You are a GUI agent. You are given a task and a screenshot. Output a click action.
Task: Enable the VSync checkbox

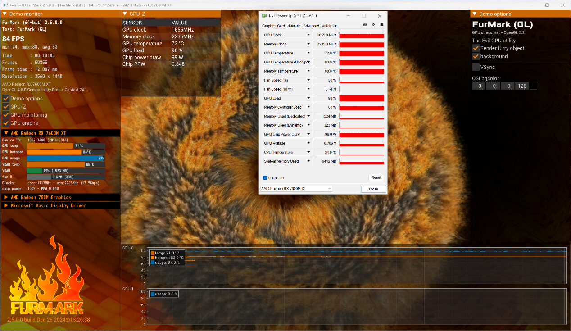tap(476, 67)
